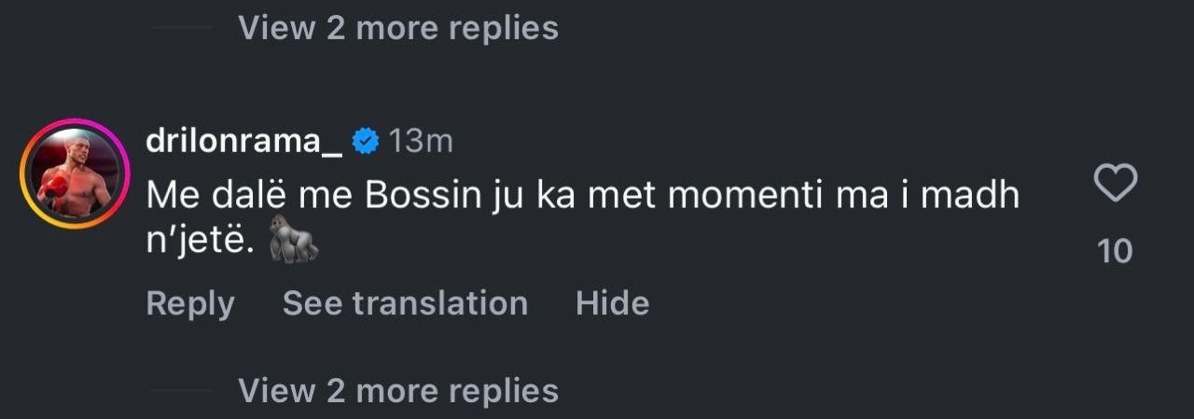Open the drilonrama_ username link
1194x419 pixels.
(x=244, y=142)
